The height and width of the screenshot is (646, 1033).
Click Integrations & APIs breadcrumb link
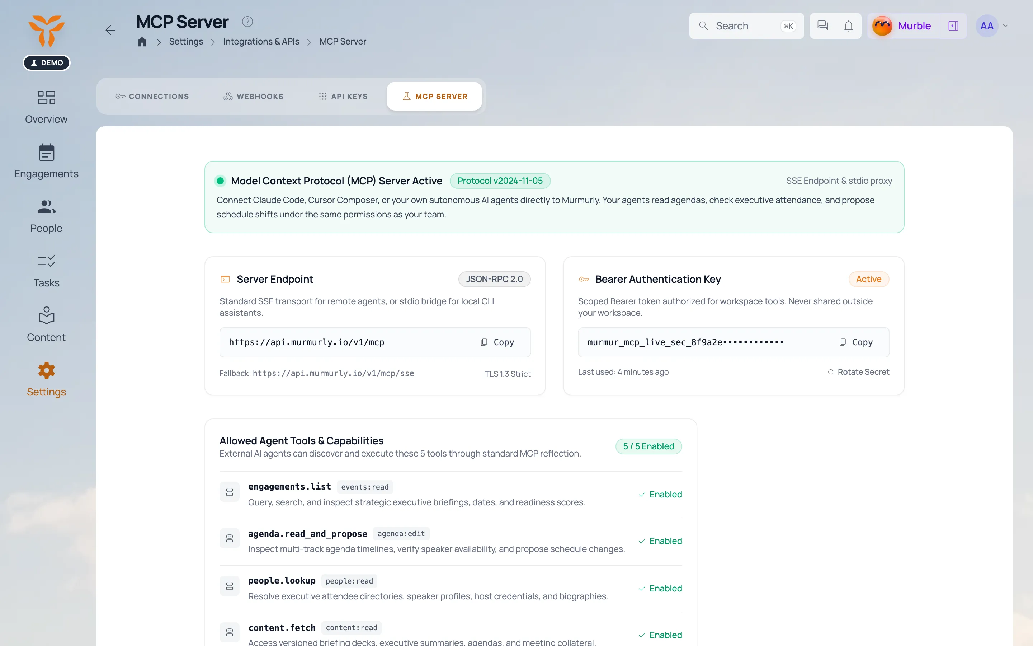click(261, 41)
